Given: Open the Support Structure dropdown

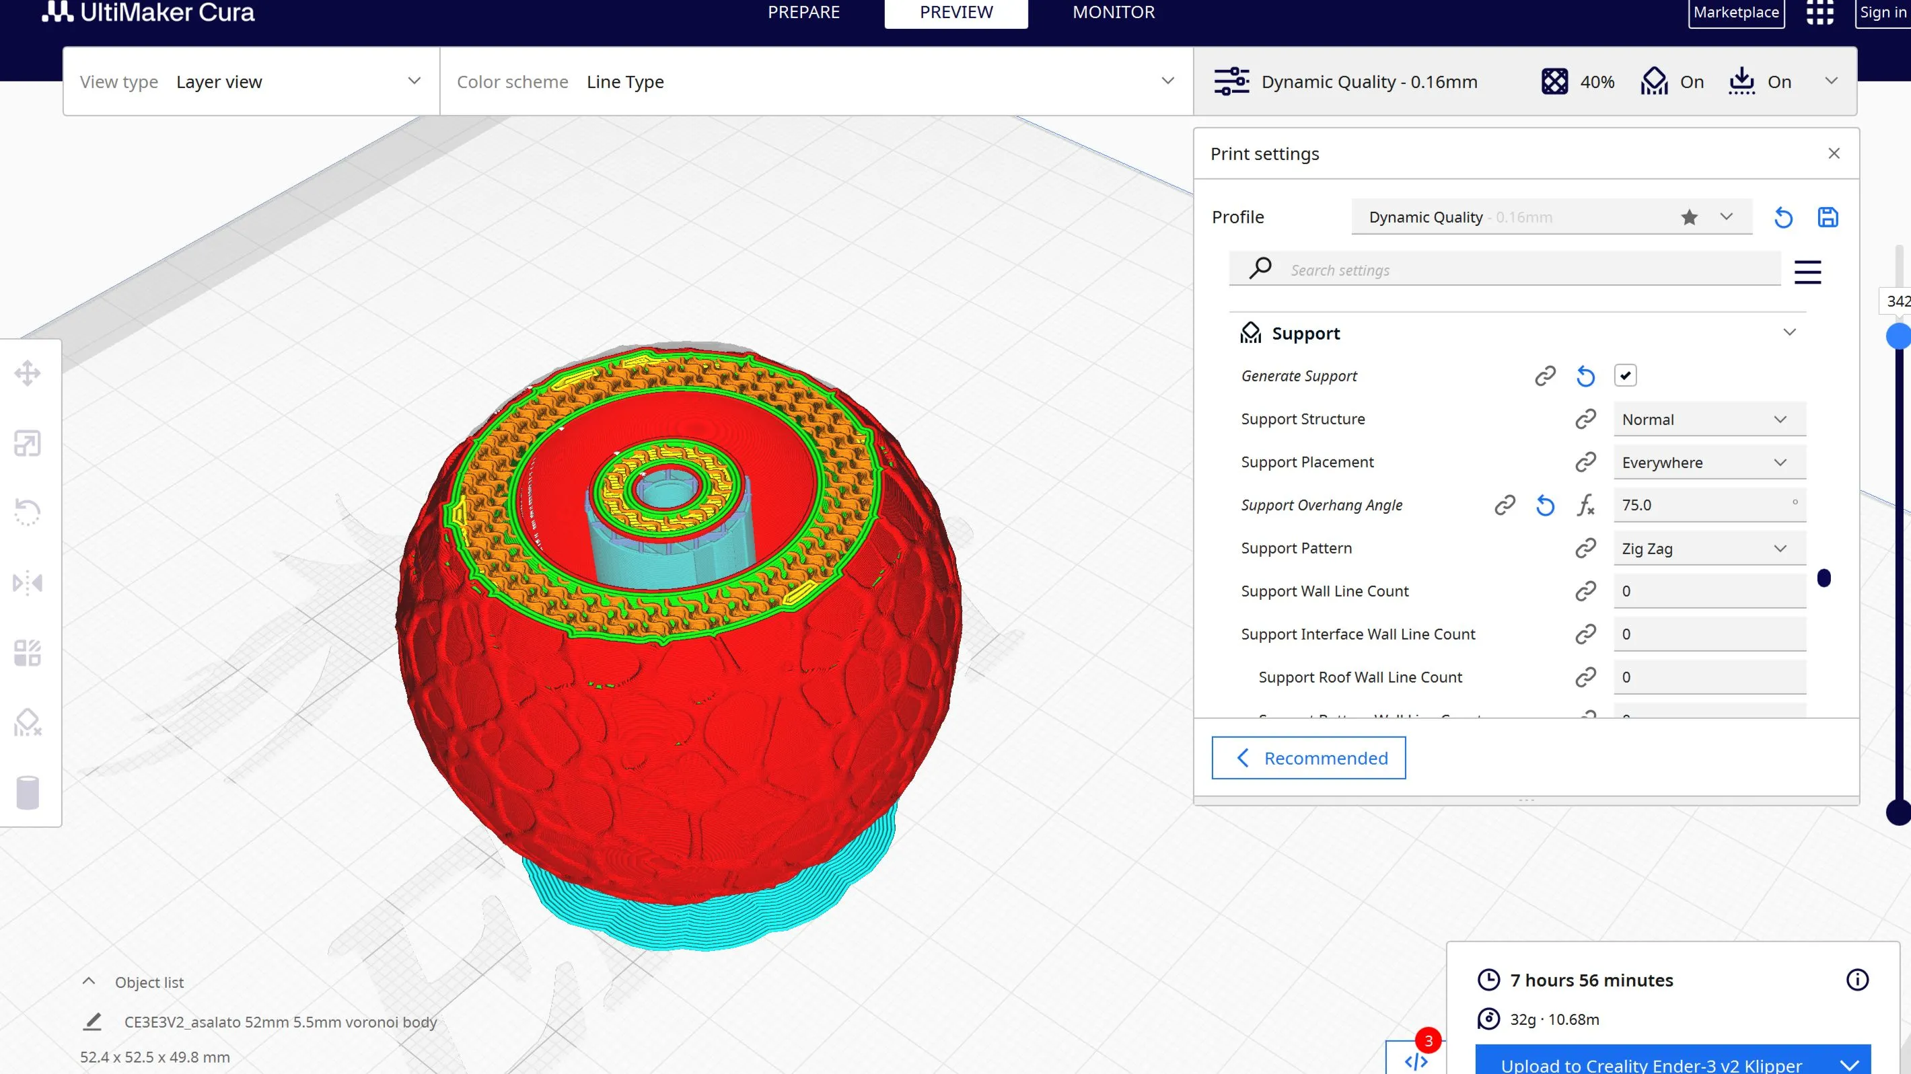Looking at the screenshot, I should (1710, 420).
